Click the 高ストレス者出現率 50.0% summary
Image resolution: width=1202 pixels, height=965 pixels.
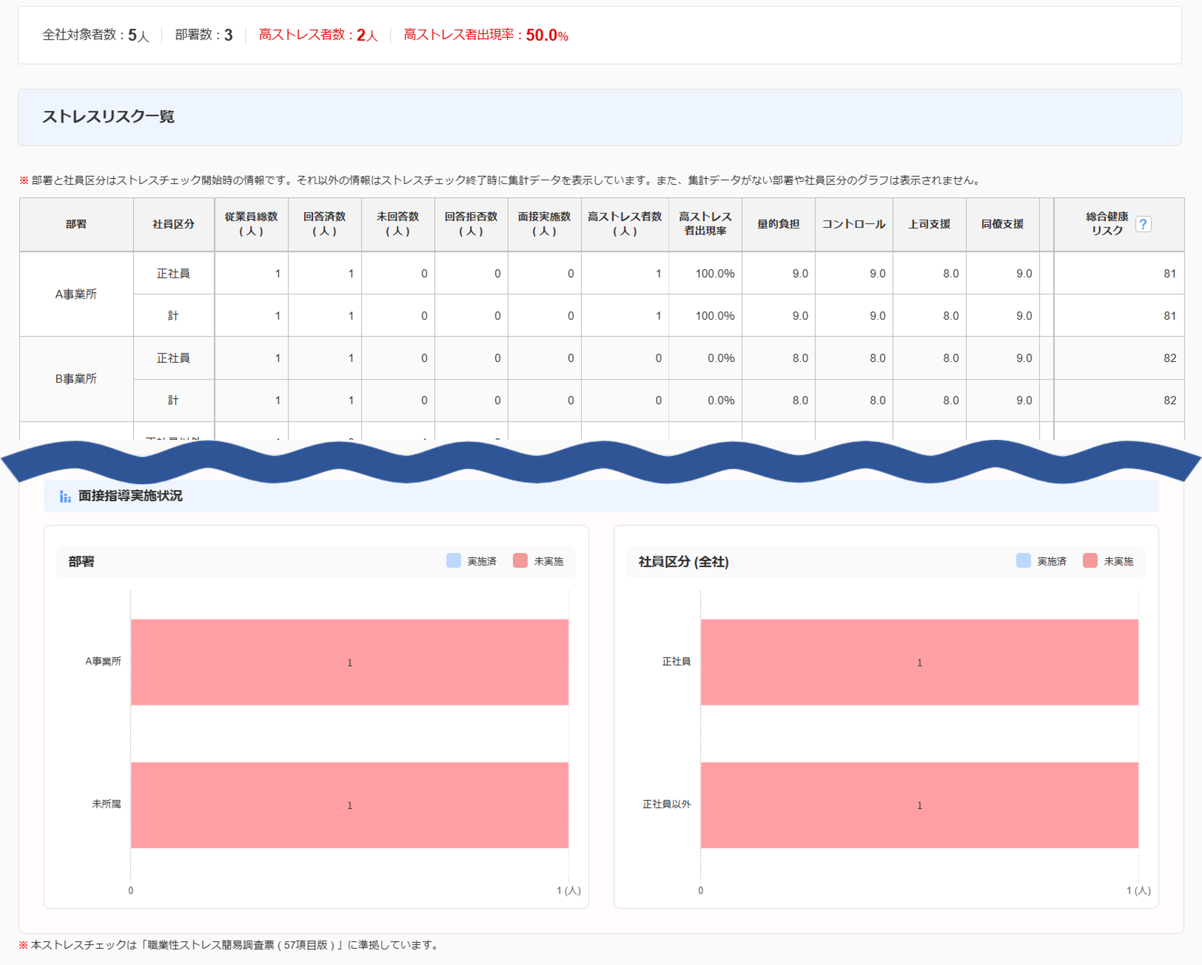[x=486, y=35]
